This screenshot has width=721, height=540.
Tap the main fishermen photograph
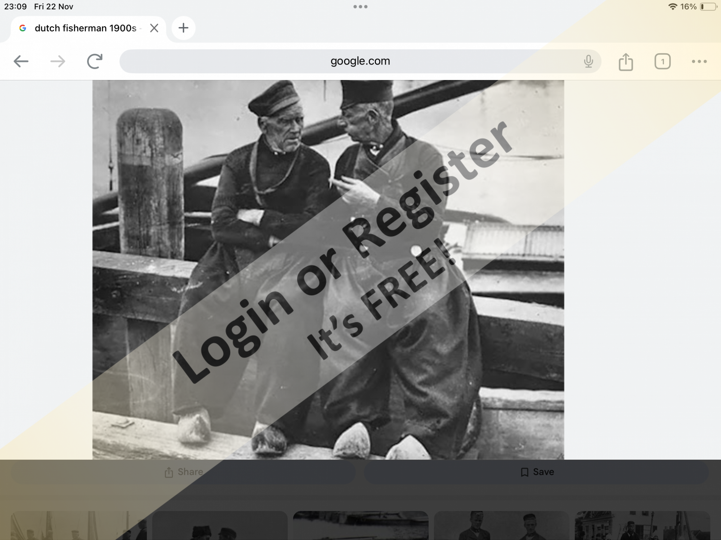click(x=328, y=269)
